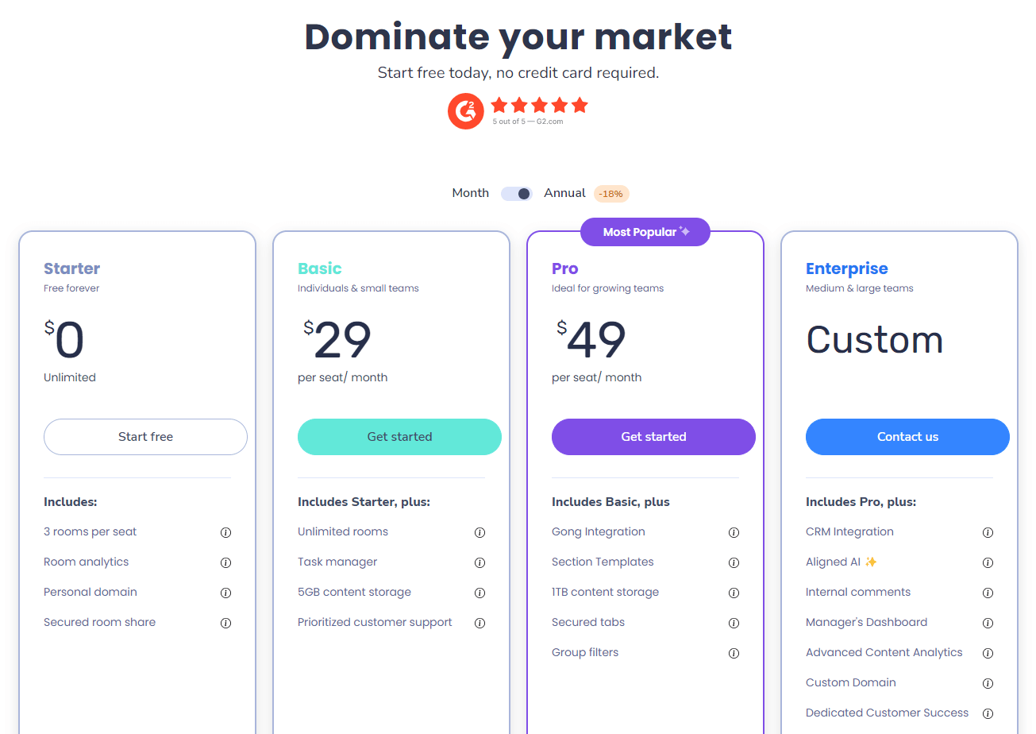
Task: Open info icon beside Group filters
Action: coord(734,653)
